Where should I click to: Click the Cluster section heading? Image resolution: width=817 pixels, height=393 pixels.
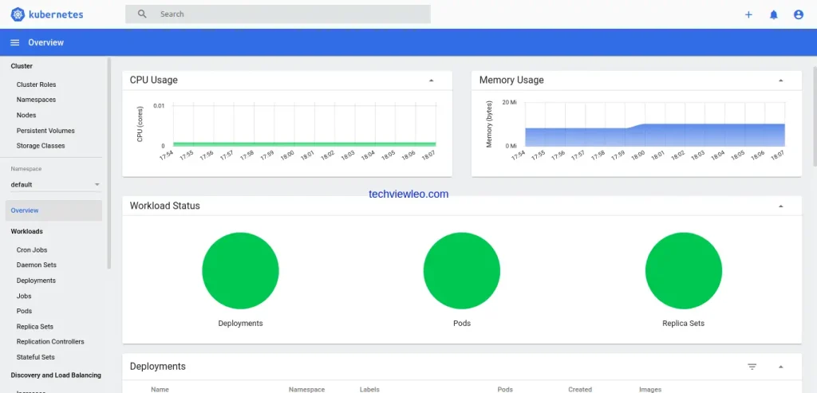(22, 66)
